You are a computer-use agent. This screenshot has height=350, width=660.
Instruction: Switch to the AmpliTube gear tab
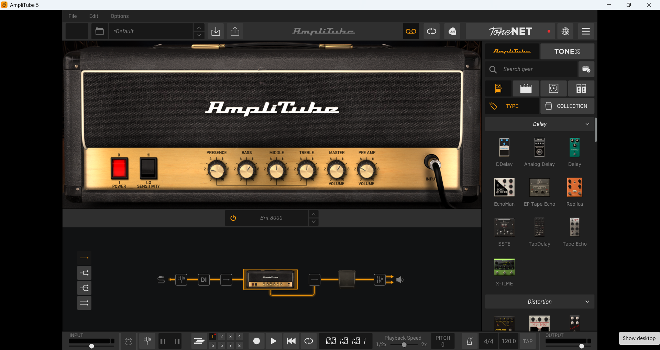tap(512, 51)
